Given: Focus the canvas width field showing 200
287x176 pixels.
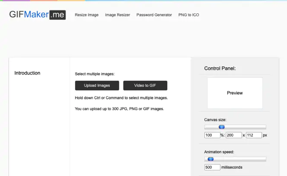Looking at the screenshot, I should click(x=234, y=135).
